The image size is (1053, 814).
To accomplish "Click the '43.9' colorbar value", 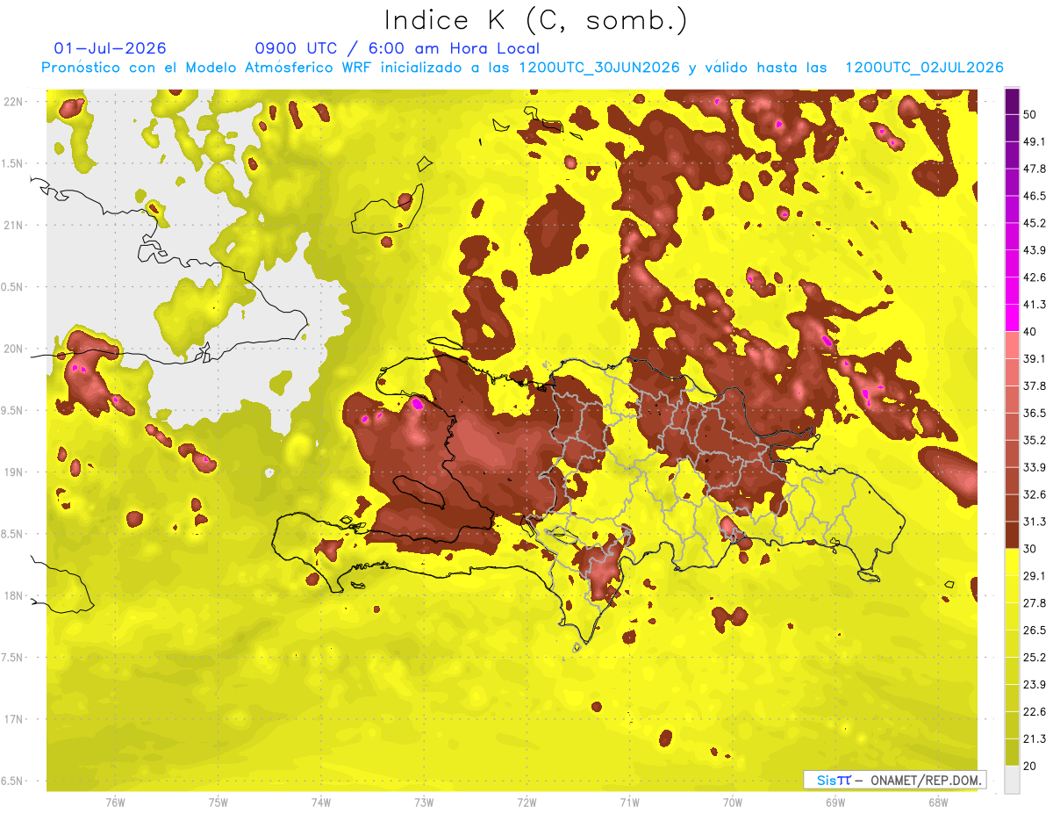I will pos(1034,250).
